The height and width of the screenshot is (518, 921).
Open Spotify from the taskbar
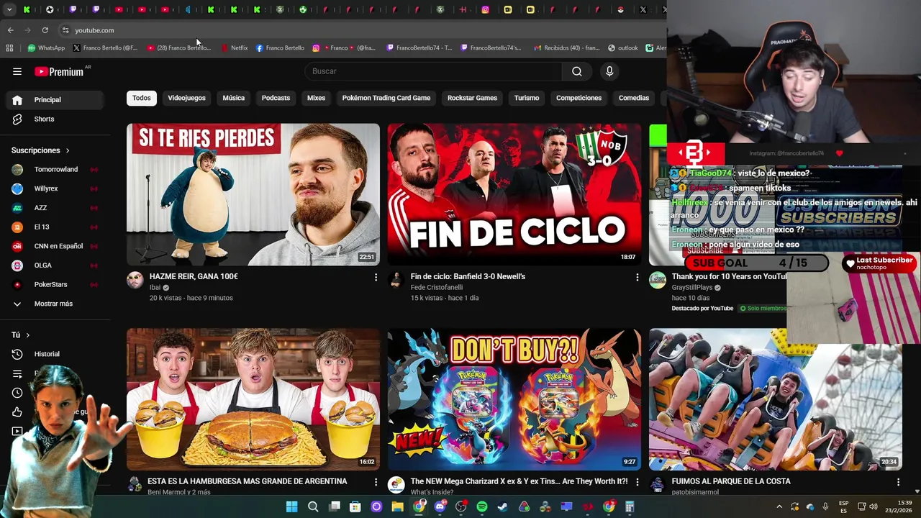coord(482,506)
